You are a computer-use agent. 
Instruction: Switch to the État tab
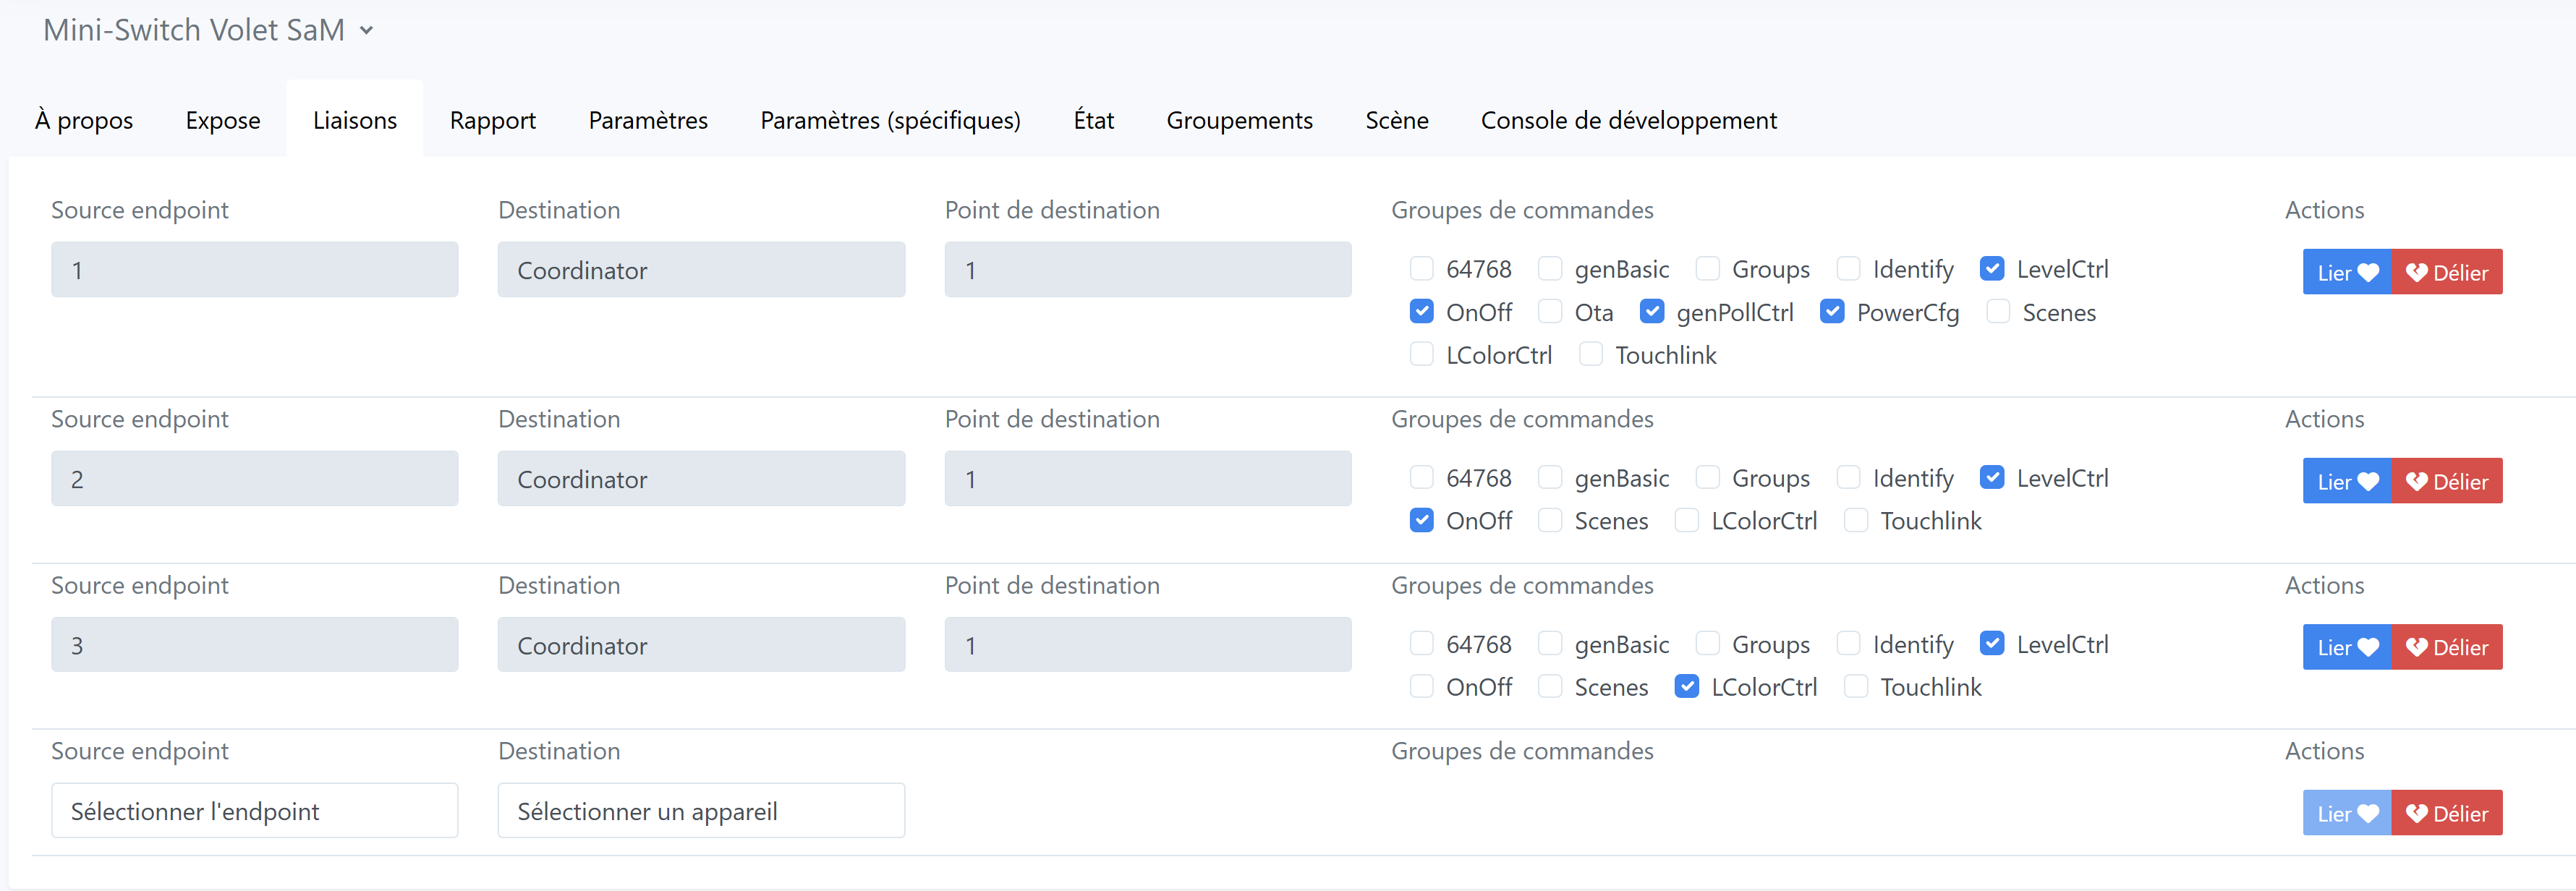tap(1093, 120)
